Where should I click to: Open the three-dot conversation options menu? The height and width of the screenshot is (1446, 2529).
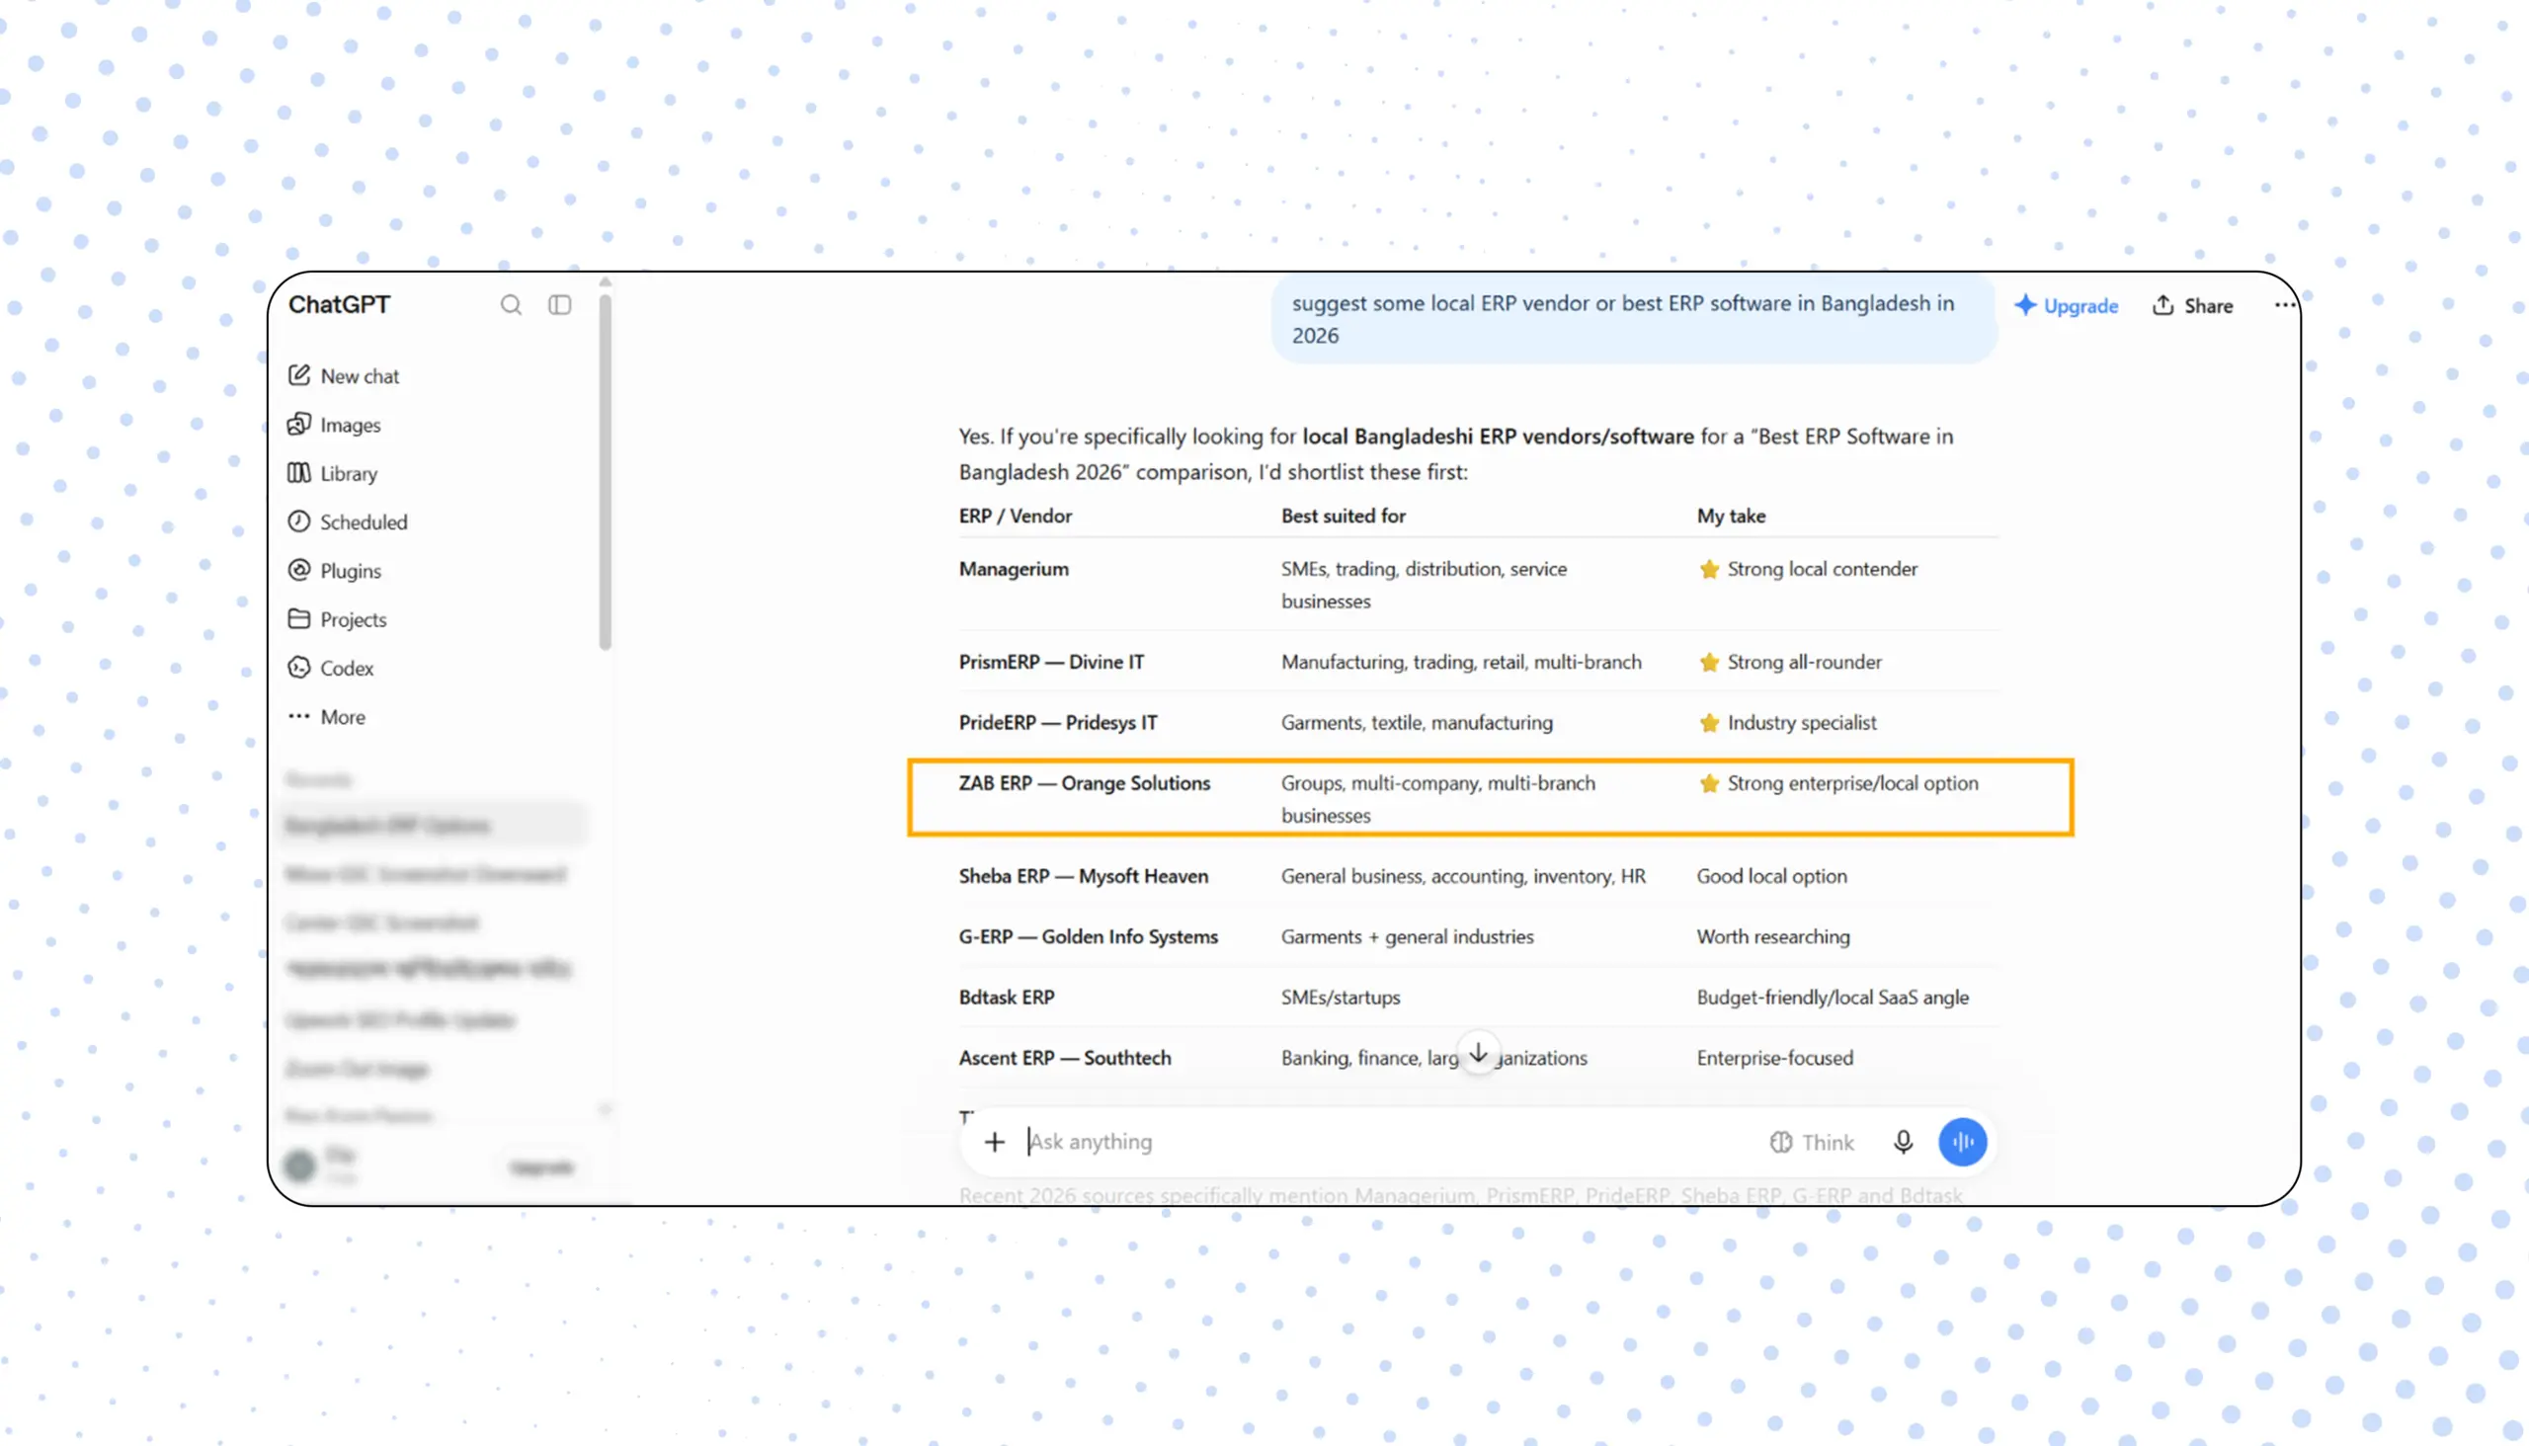tap(2284, 306)
